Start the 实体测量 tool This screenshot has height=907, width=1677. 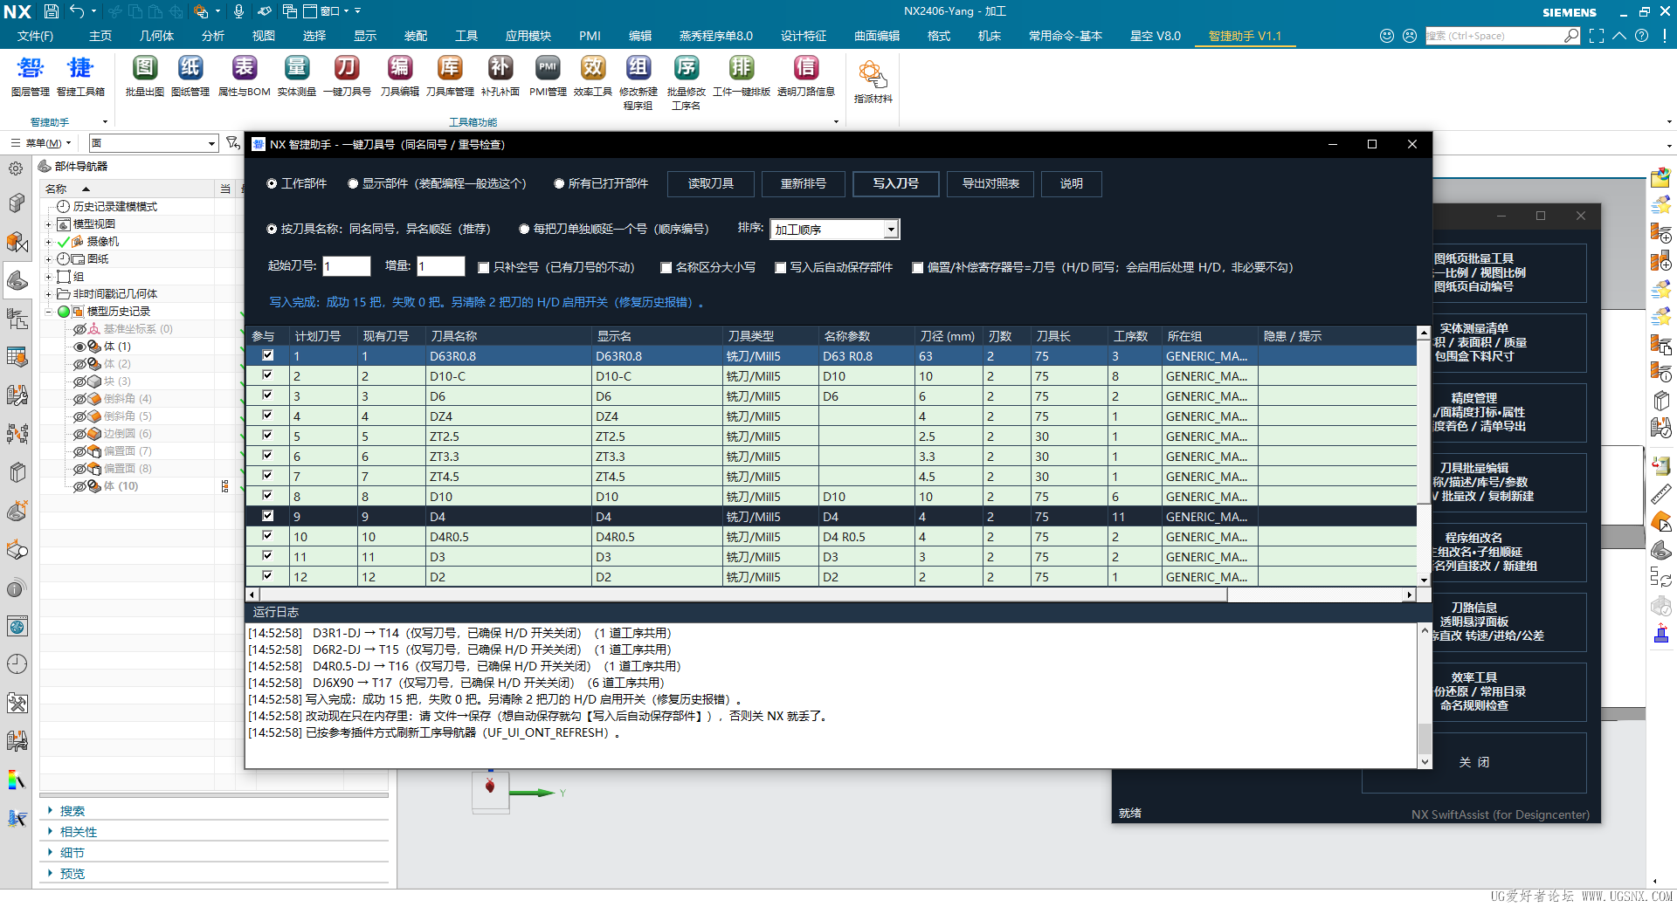pyautogui.click(x=297, y=75)
